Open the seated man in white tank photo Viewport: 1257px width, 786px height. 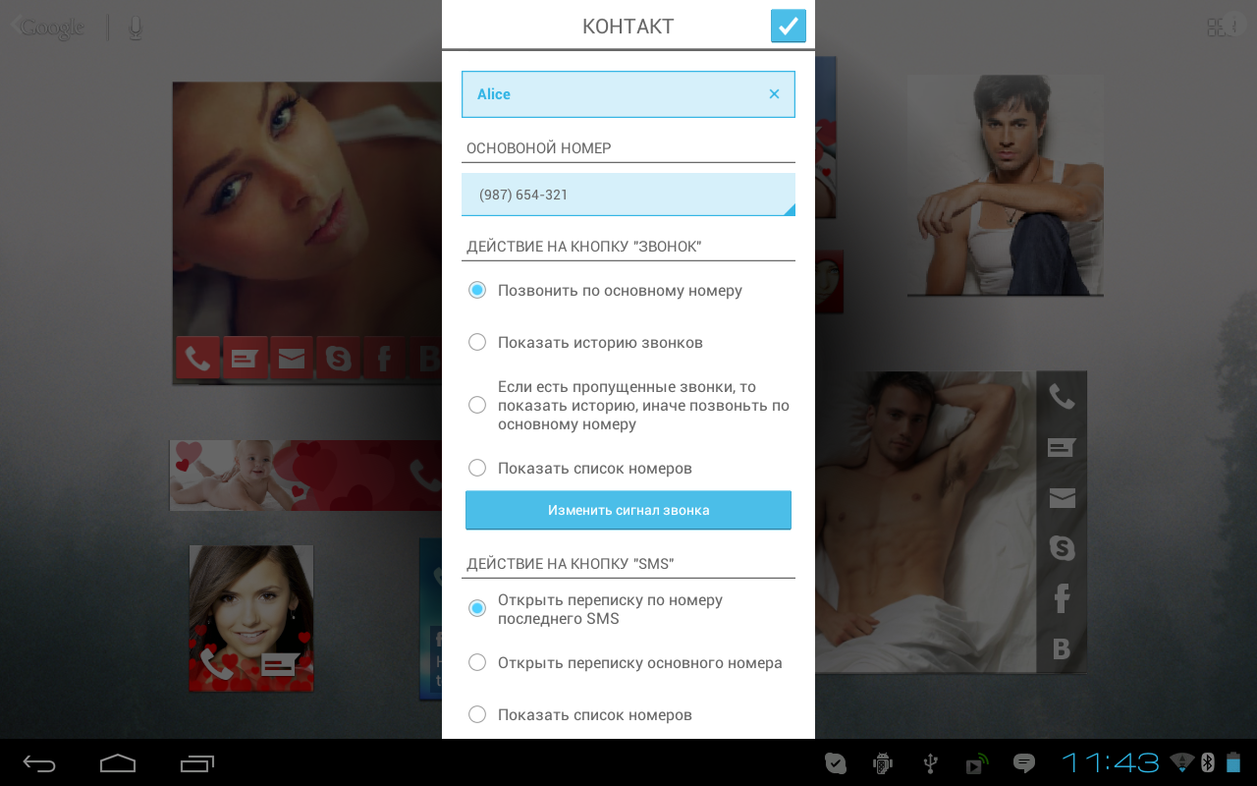[x=1006, y=185]
